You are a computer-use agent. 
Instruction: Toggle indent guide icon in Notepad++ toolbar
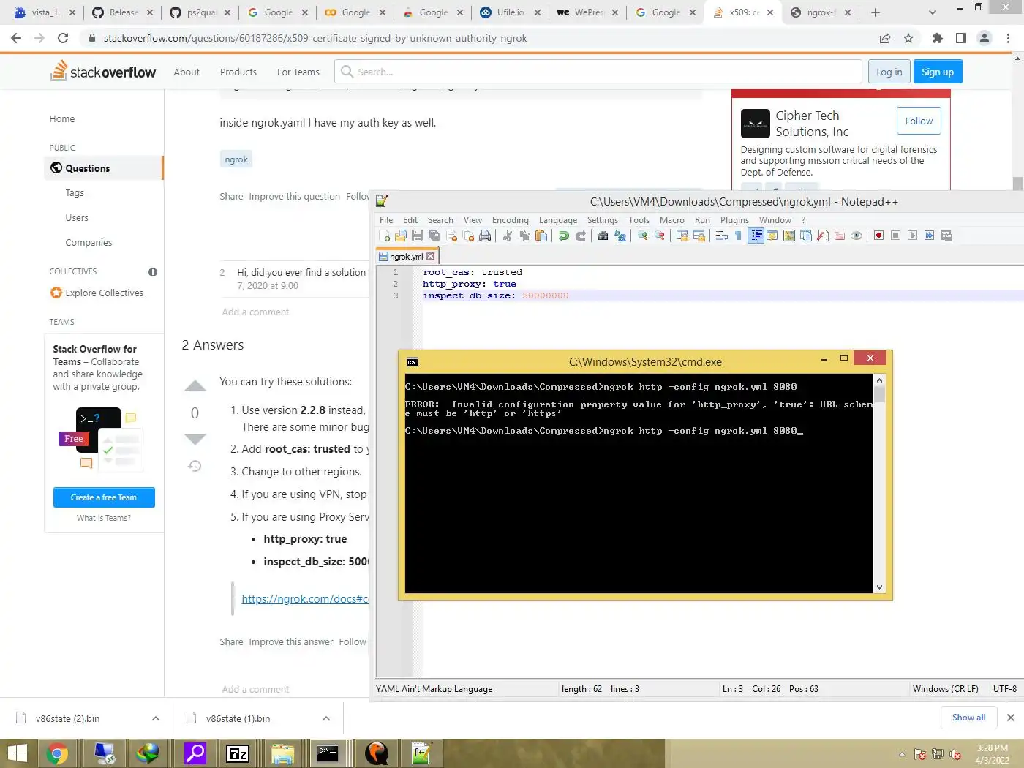[756, 236]
